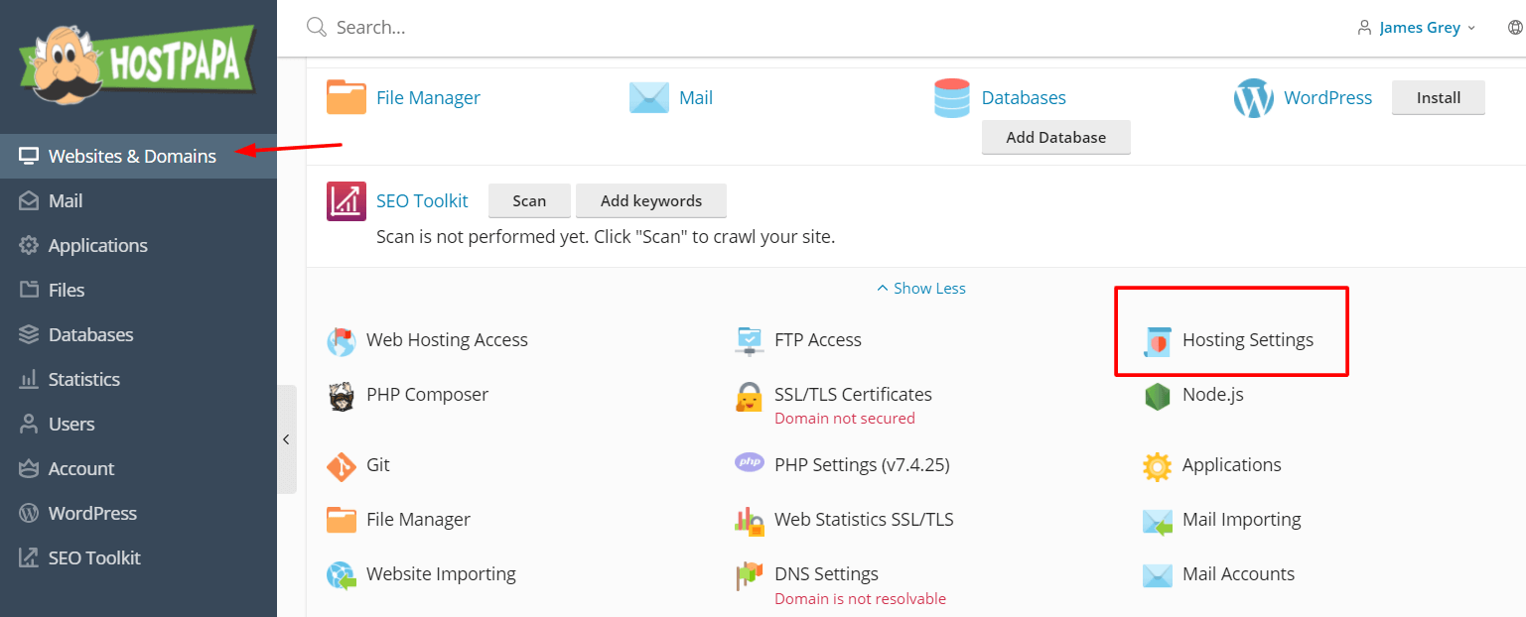The height and width of the screenshot is (617, 1526).
Task: Click the 'Domain not secured' warning text
Action: [x=845, y=419]
